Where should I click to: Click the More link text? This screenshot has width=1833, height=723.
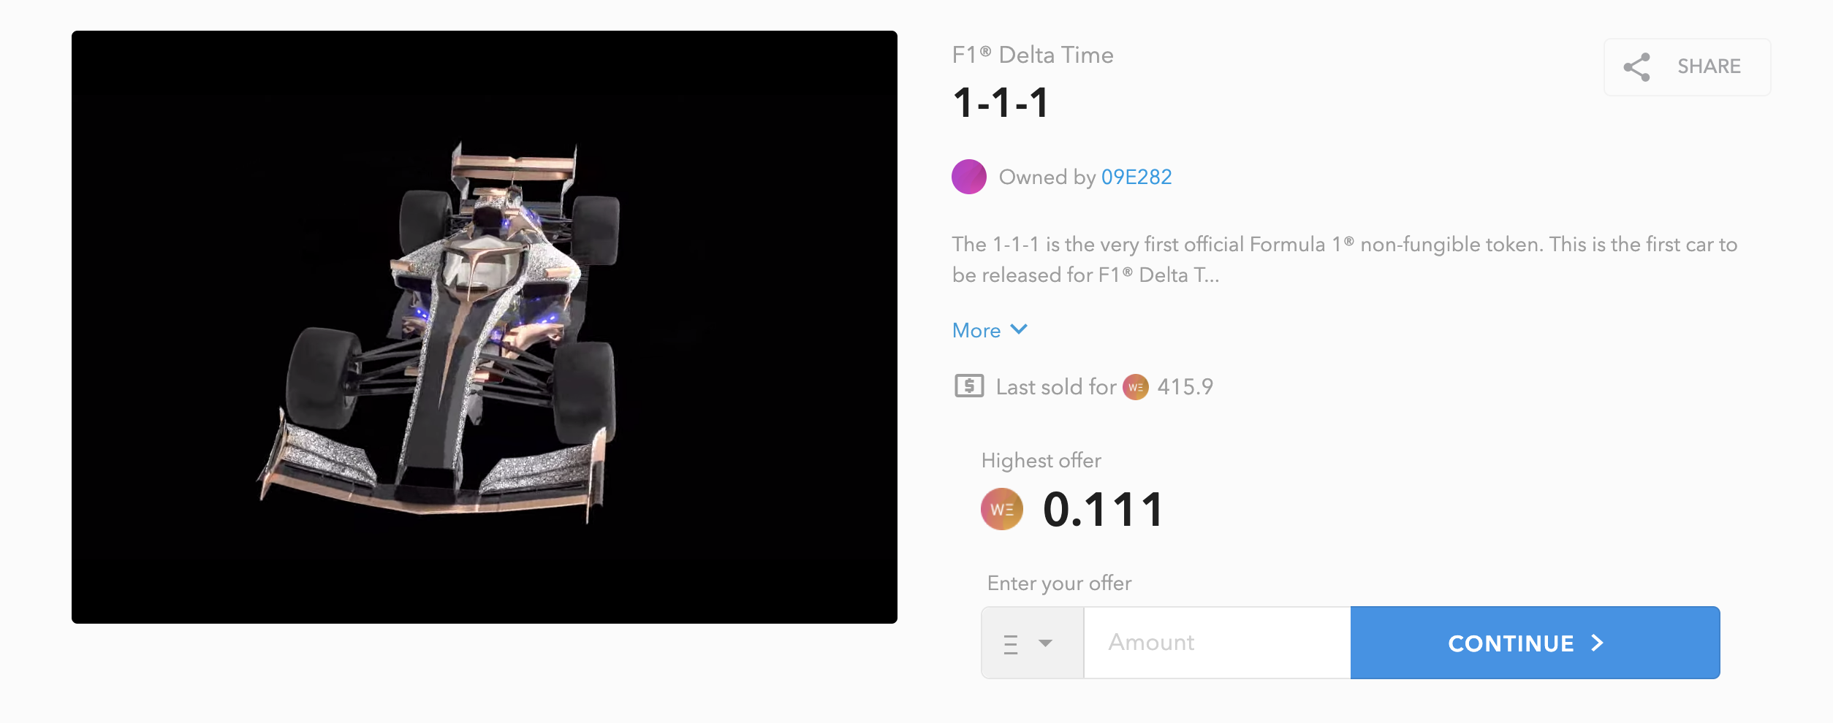(x=976, y=330)
